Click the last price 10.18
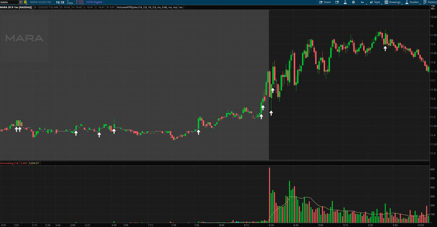 [x=60, y=2]
